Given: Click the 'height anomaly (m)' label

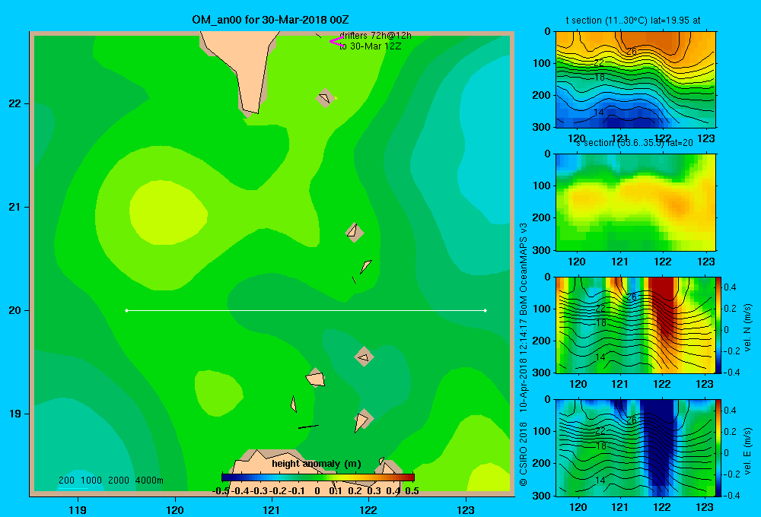Looking at the screenshot, I should [x=317, y=464].
